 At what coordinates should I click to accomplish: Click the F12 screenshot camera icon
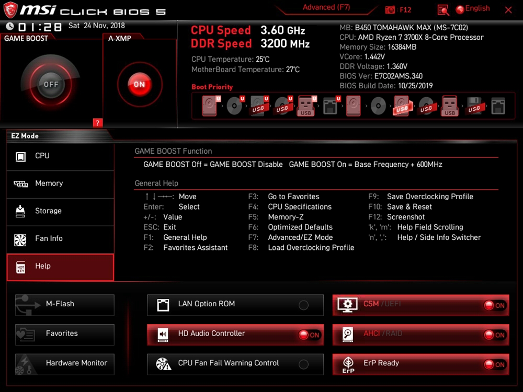(390, 9)
